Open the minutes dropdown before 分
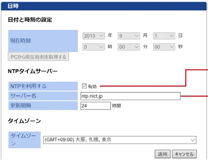 tap(129, 47)
